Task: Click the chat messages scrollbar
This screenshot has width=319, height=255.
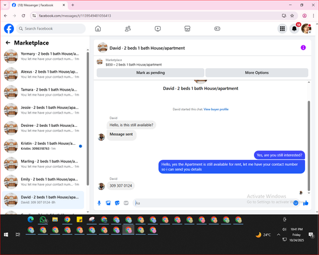Action: pyautogui.click(x=309, y=145)
